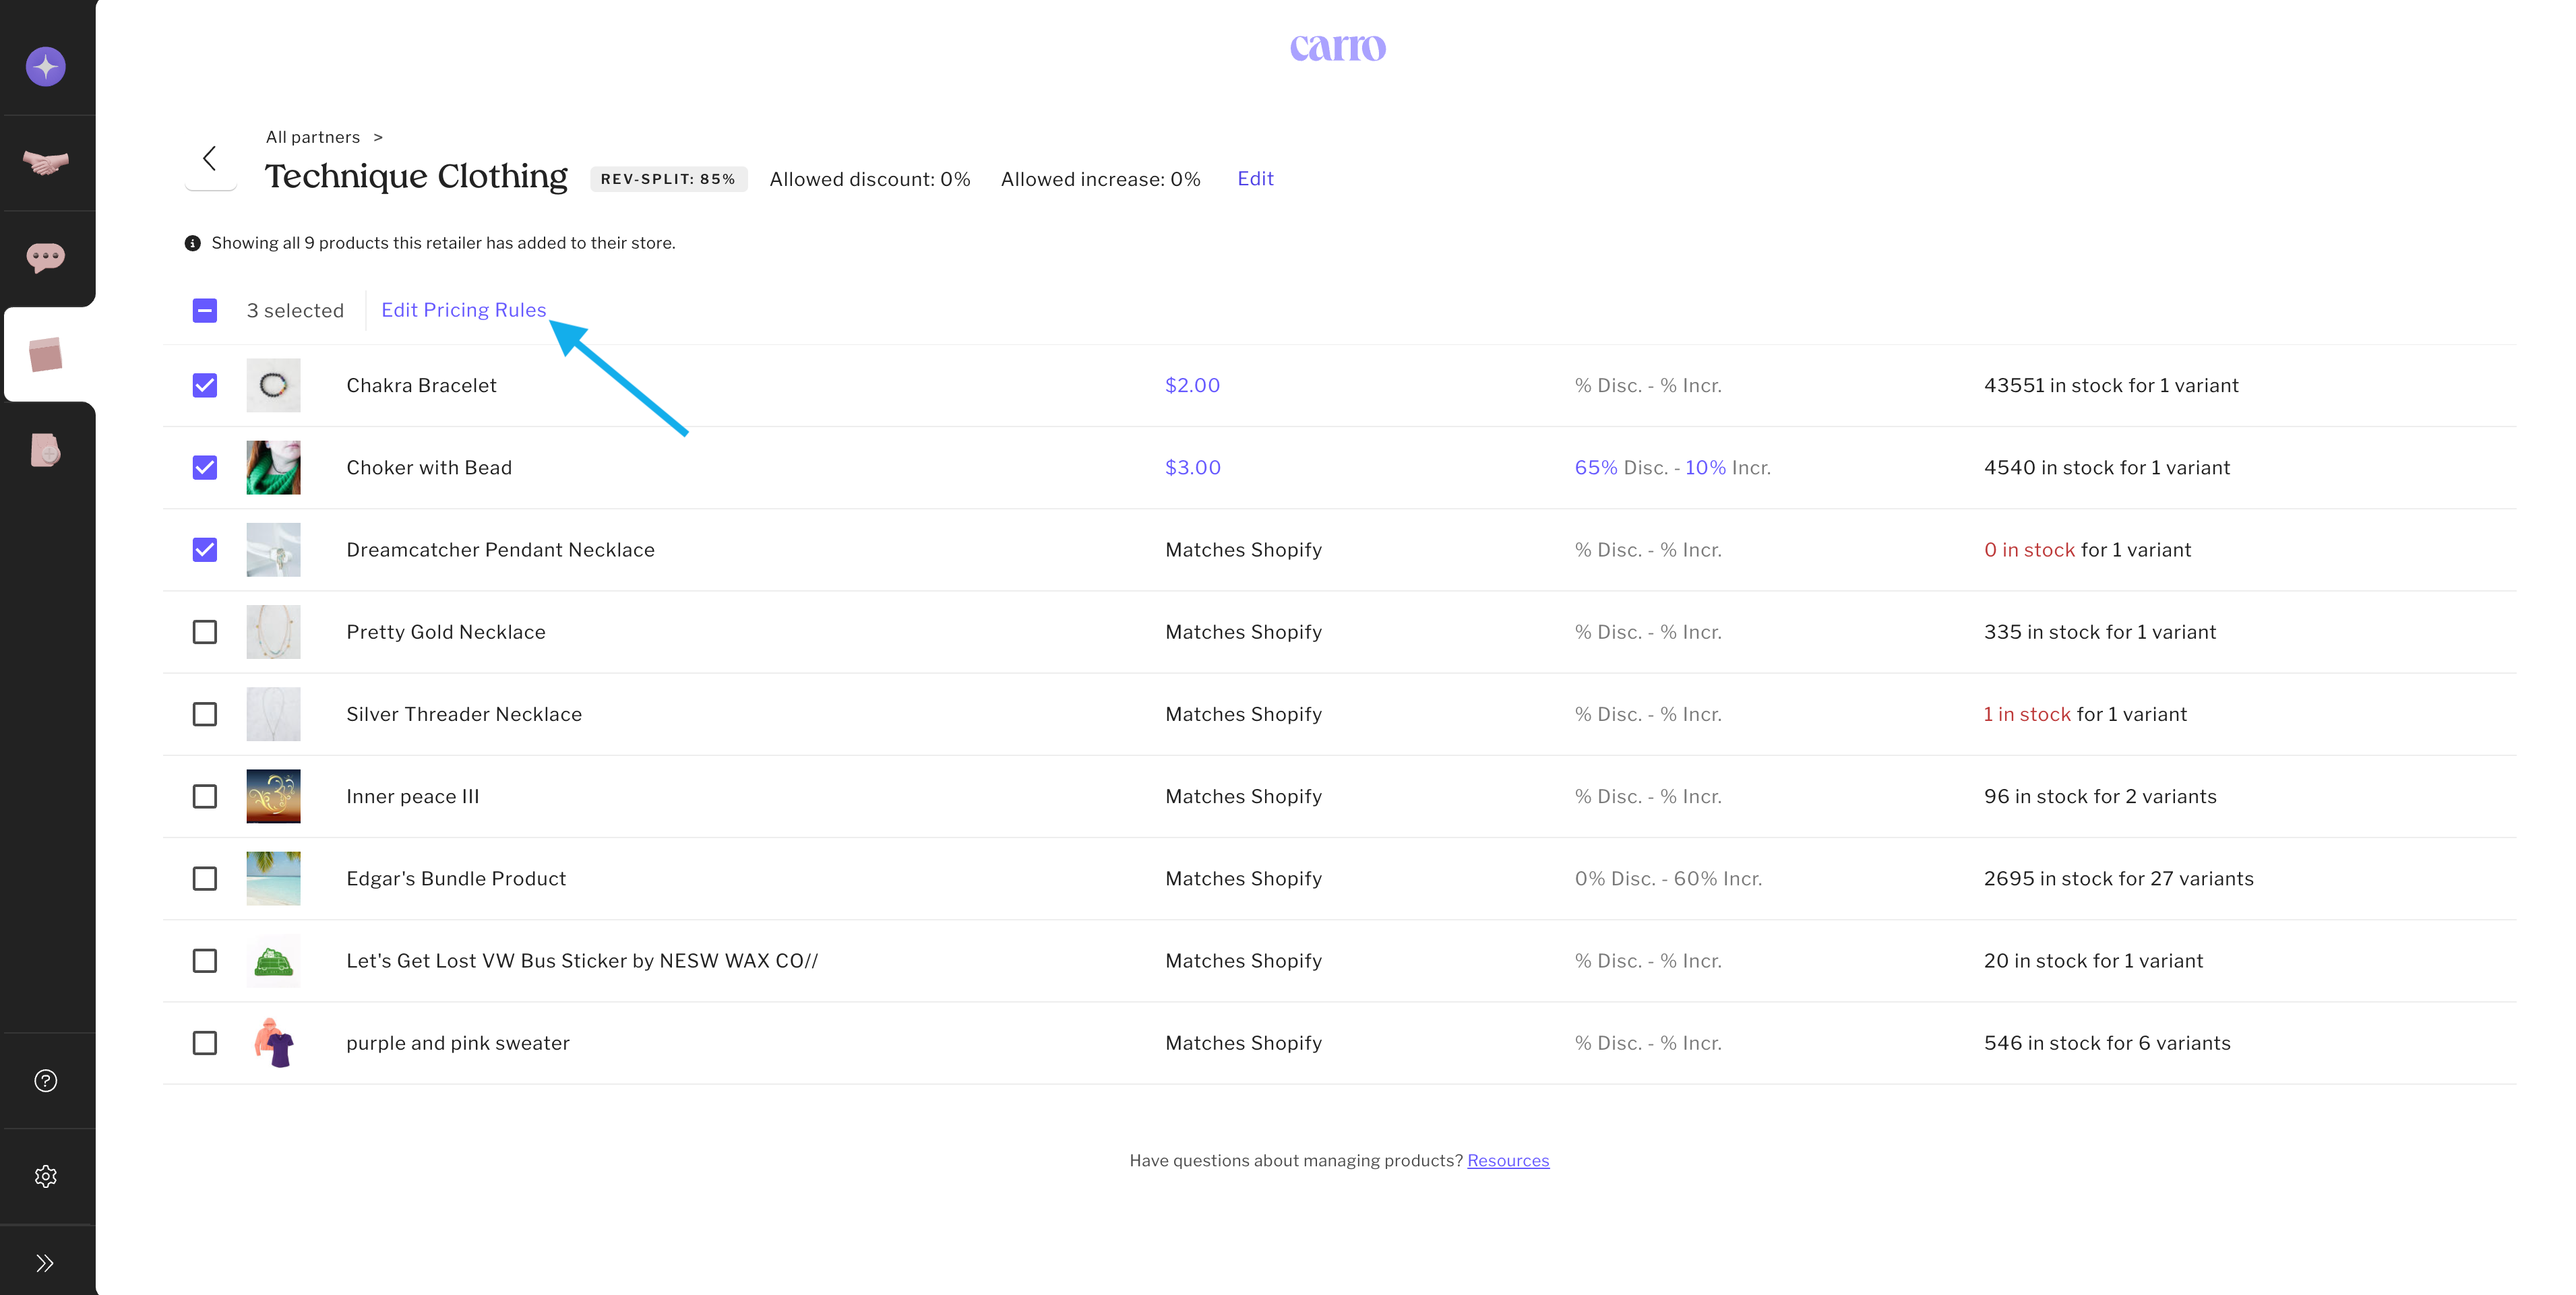Open the settings gear icon
The height and width of the screenshot is (1295, 2576).
45,1176
